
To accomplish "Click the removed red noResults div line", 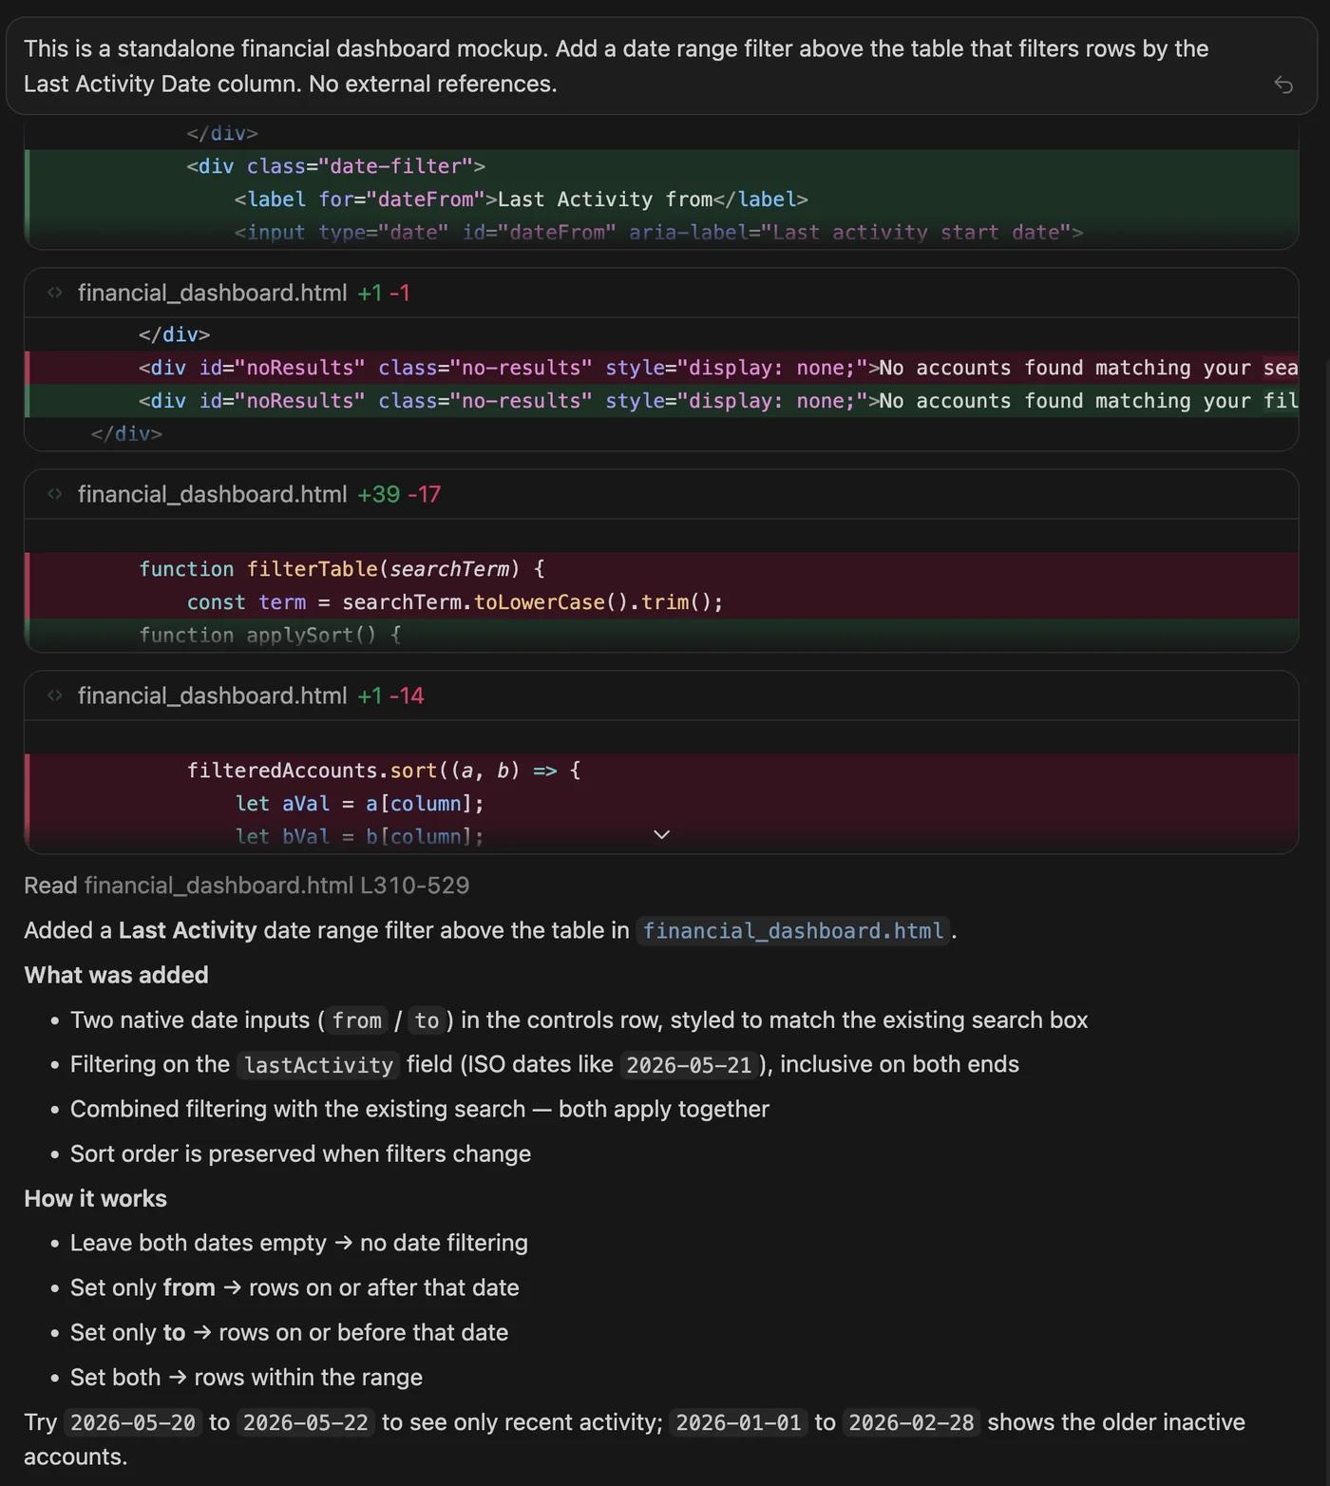I will click(661, 368).
